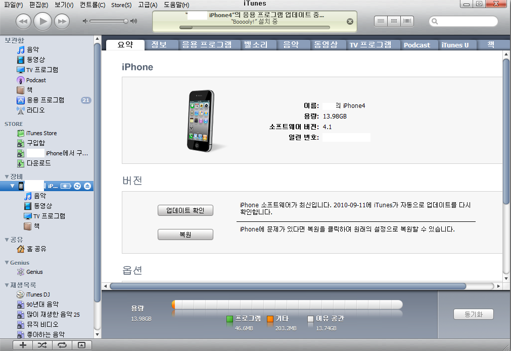Collapse the 재생목록 section
Viewport: 511px width, 351px height.
coord(7,285)
